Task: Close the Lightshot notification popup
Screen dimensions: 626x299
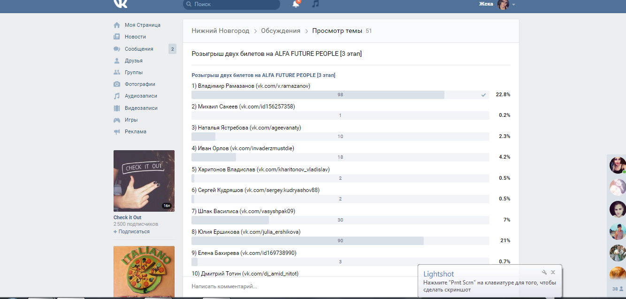Action: tap(553, 272)
